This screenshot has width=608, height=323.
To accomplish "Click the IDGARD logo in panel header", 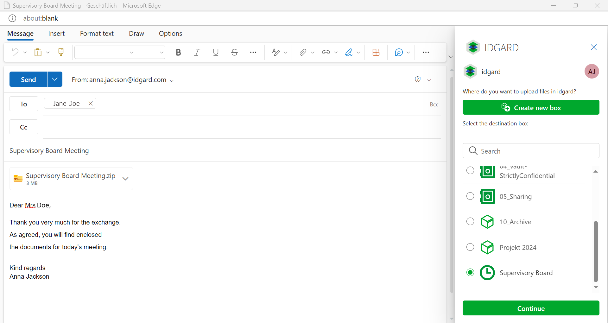I will pyautogui.click(x=473, y=47).
